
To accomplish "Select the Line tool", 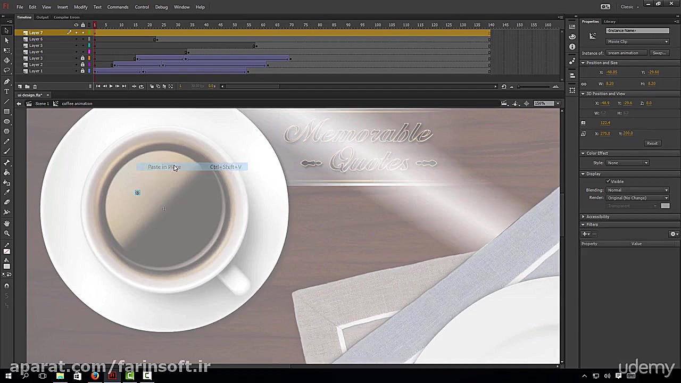I will click(x=7, y=102).
